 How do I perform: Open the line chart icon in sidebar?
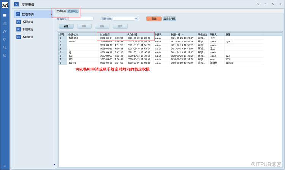(5, 31)
